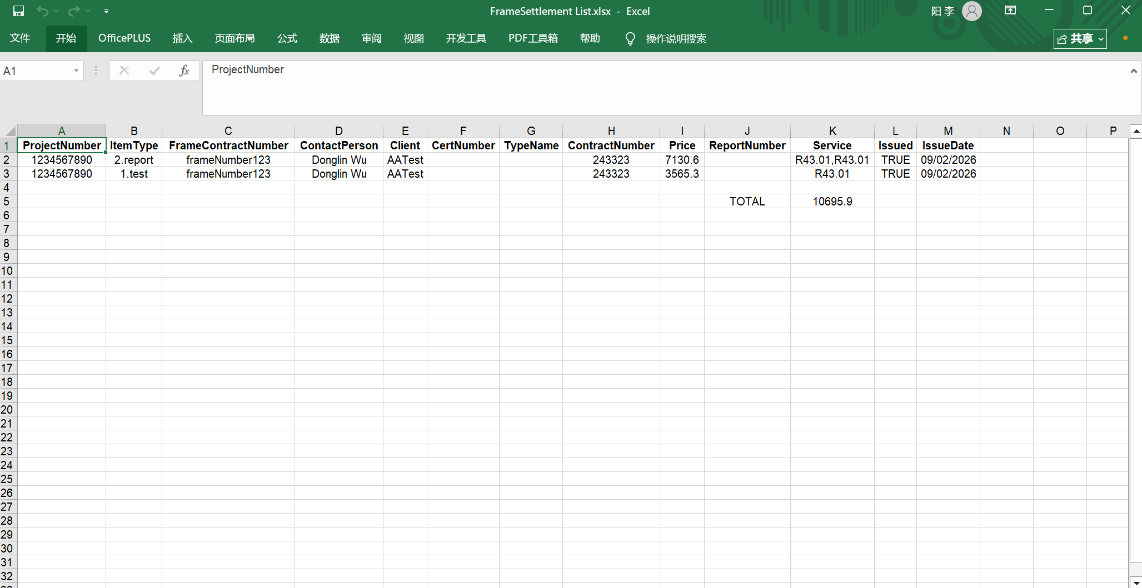Click the Redo arrow icon
This screenshot has width=1142, height=588.
[73, 11]
